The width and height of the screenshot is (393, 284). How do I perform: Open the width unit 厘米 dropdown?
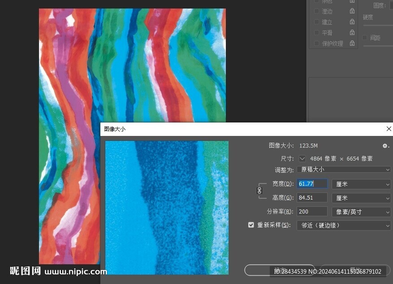pyautogui.click(x=361, y=184)
